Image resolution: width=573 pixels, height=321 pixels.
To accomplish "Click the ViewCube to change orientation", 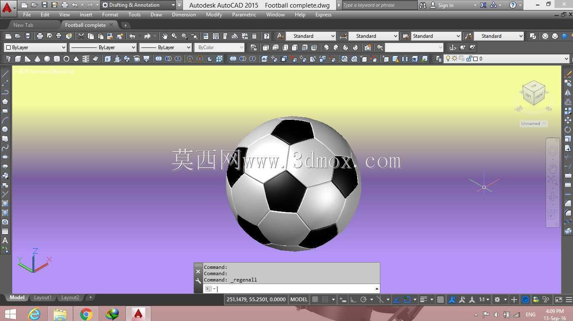I will (533, 93).
